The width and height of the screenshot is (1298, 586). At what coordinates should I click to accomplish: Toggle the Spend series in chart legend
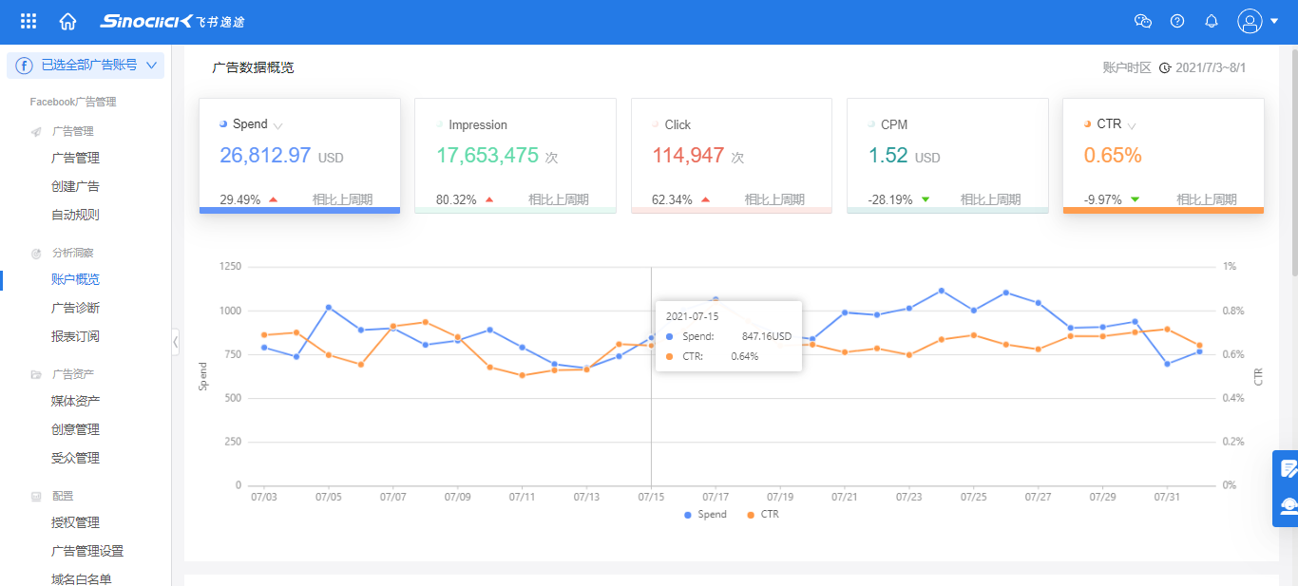pyautogui.click(x=704, y=515)
